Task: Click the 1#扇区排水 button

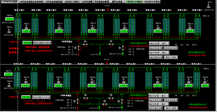Action: pos(154,53)
